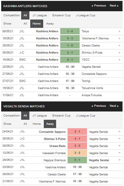
Task: Expand the Yokohama F. Marinos 5-3 match row
Action: pyautogui.click(x=119, y=38)
